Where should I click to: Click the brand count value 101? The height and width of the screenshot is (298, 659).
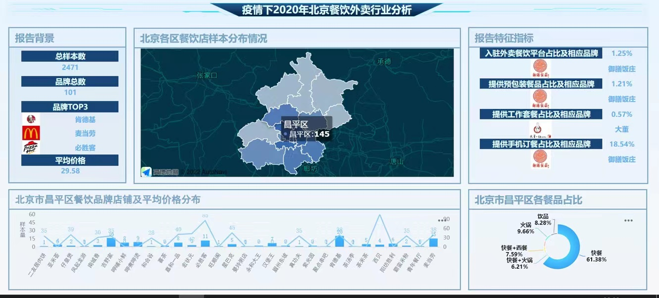click(x=70, y=92)
